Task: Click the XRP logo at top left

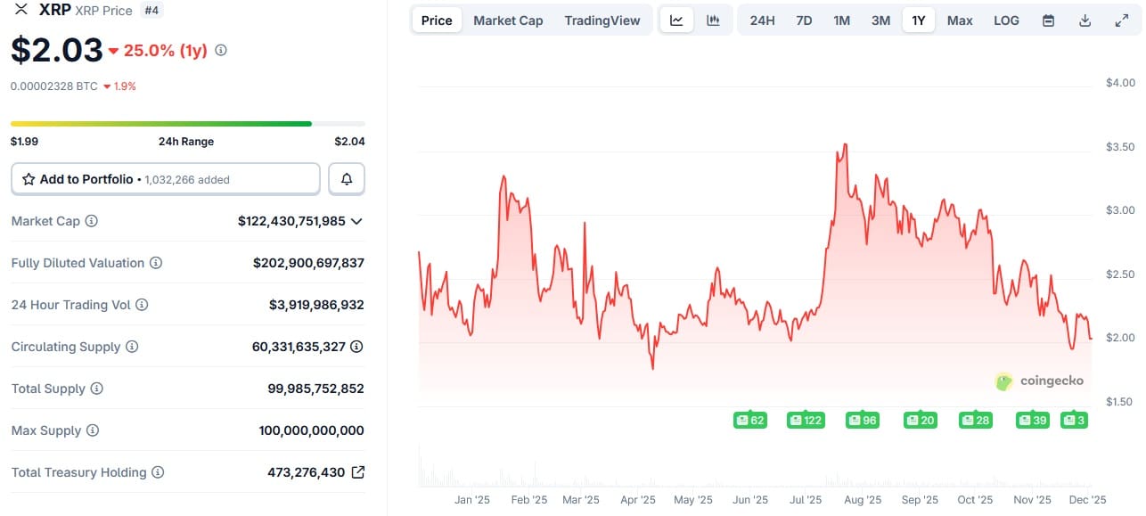Action: (x=20, y=10)
